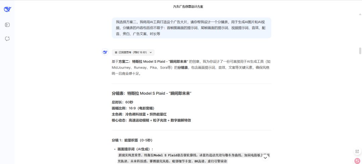
Task: Click the heading 分镜 1：能量积蓄（0-5秒）
Action: [x=132, y=140]
